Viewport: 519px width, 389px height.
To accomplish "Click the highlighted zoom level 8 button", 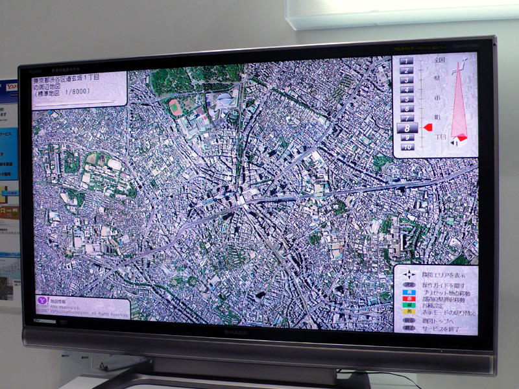I will (407, 128).
